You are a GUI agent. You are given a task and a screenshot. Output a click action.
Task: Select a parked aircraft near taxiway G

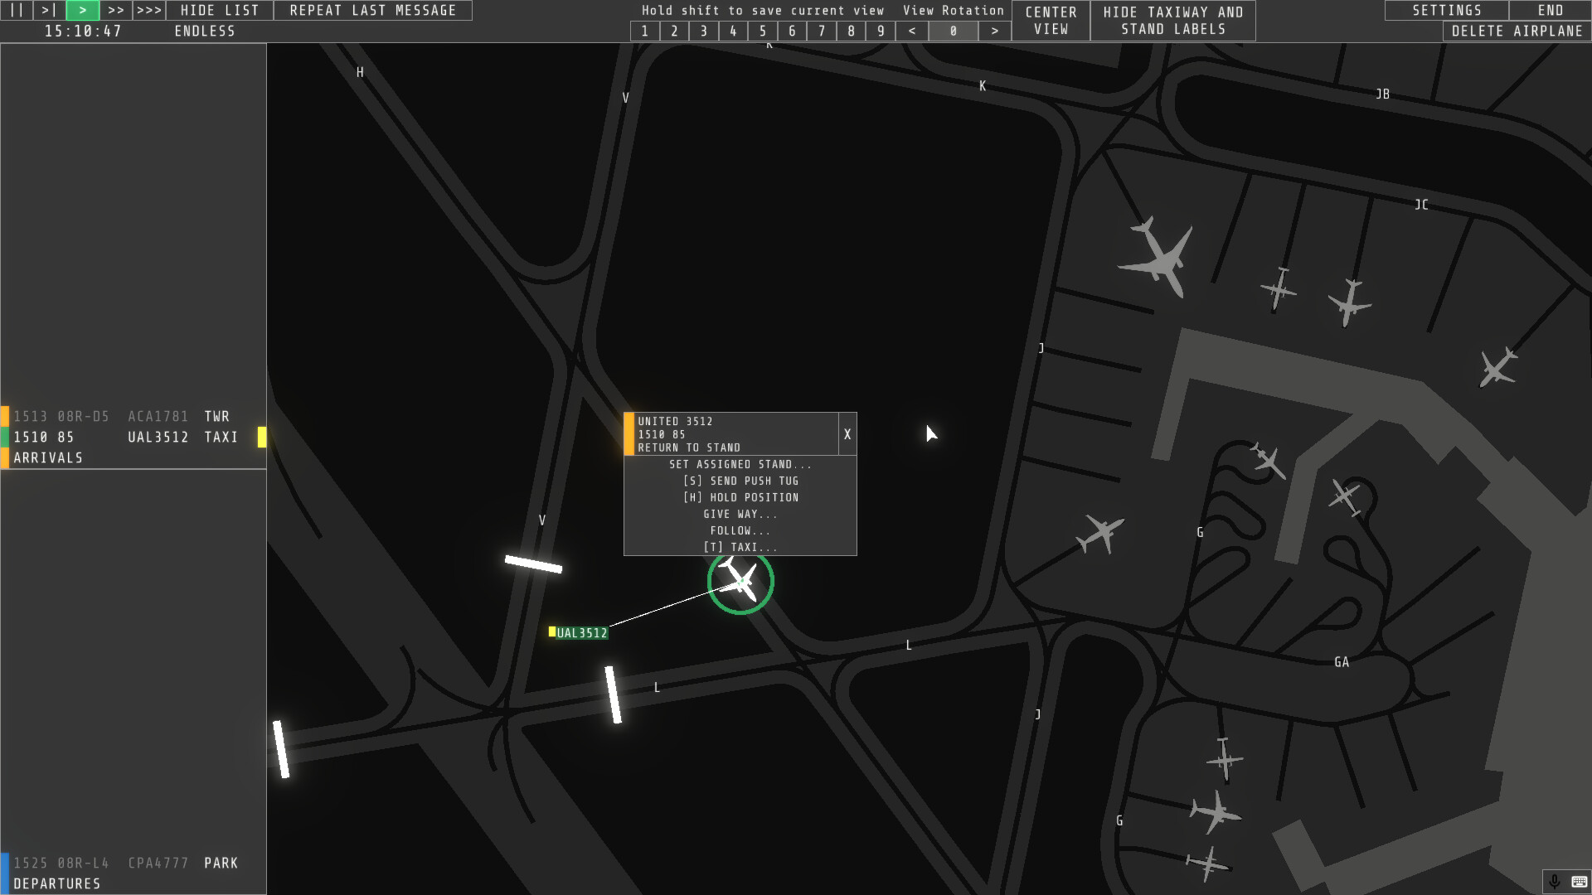1099,535
